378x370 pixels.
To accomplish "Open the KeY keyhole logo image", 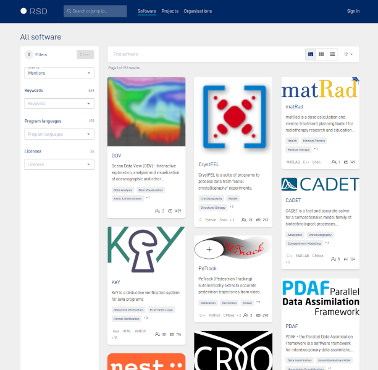I will [146, 250].
